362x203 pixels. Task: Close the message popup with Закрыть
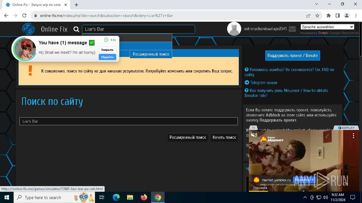[107, 50]
